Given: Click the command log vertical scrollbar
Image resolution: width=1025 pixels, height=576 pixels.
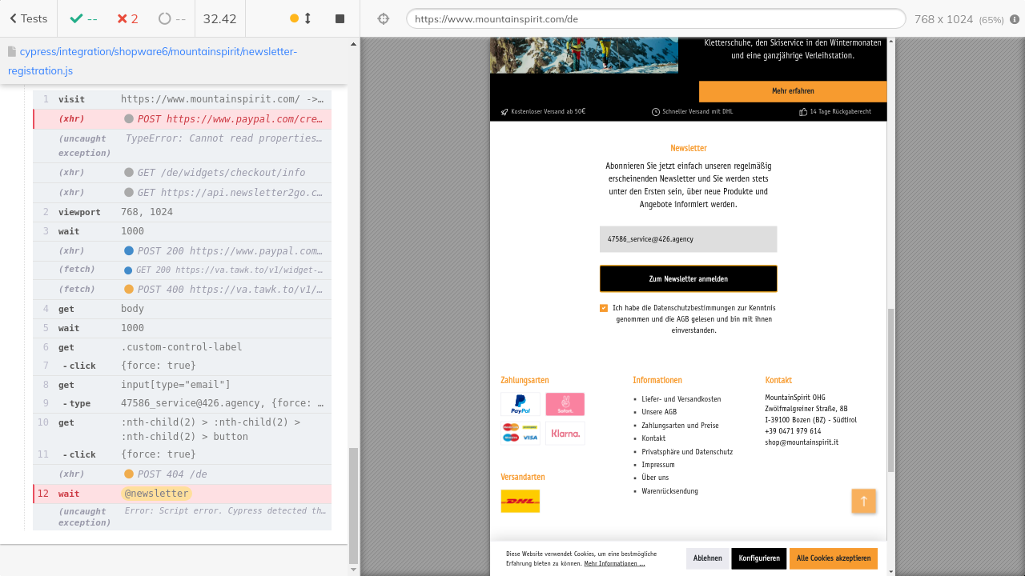Looking at the screenshot, I should click(353, 504).
